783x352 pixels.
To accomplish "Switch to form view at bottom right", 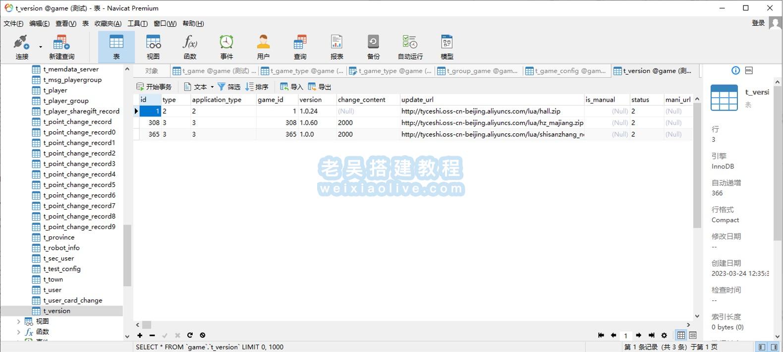I will [693, 335].
